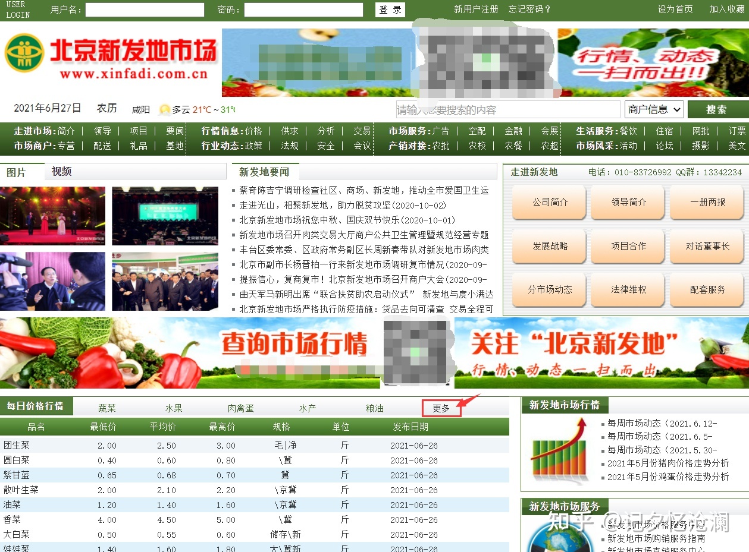
Task: Click the 用户名 input field
Action: tap(145, 10)
